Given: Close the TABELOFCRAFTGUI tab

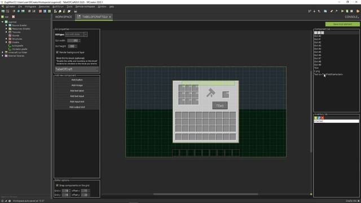Looking at the screenshot, I should tap(110, 17).
